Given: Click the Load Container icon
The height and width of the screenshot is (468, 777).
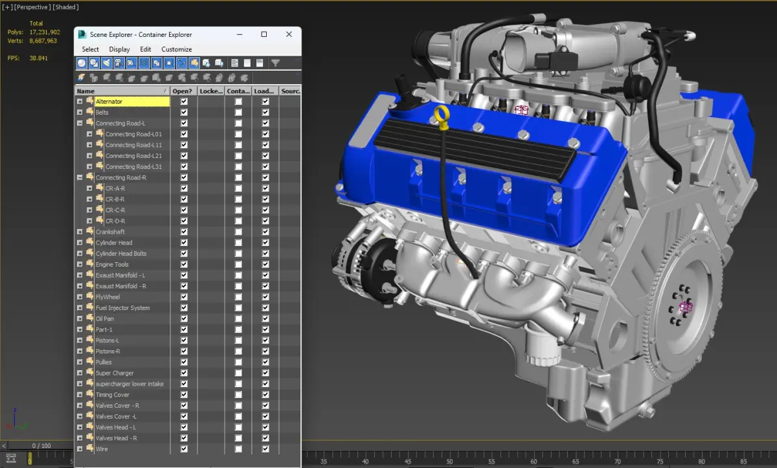Looking at the screenshot, I should point(131,77).
